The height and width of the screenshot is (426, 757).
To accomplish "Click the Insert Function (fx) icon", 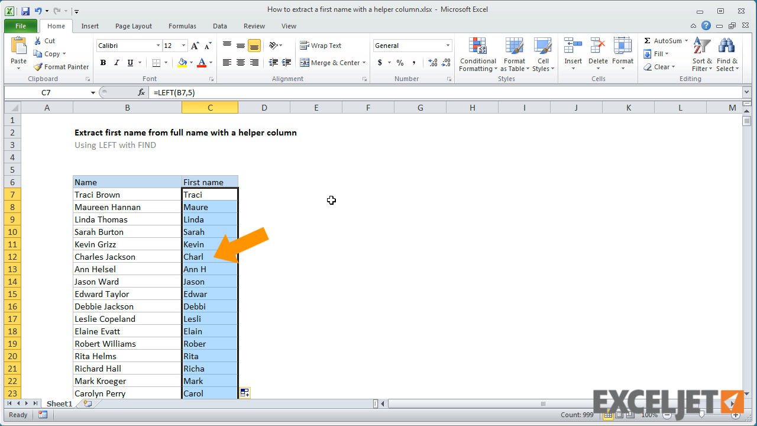I will click(141, 92).
